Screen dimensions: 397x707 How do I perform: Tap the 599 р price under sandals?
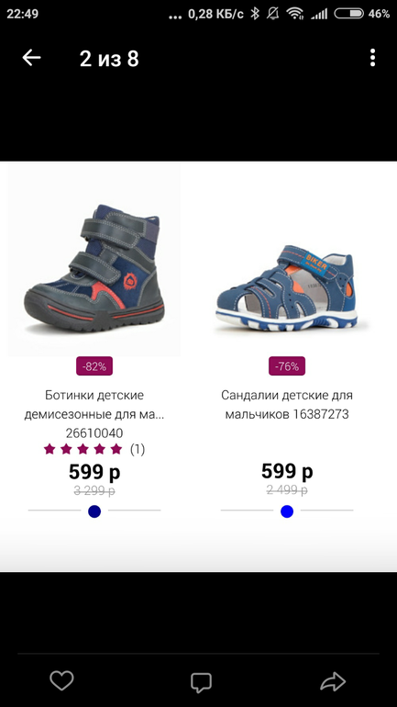click(287, 472)
